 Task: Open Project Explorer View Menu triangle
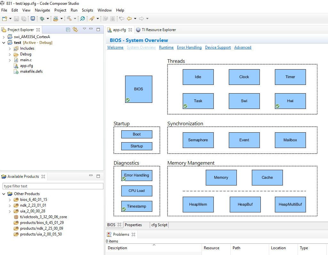pyautogui.click(x=84, y=29)
